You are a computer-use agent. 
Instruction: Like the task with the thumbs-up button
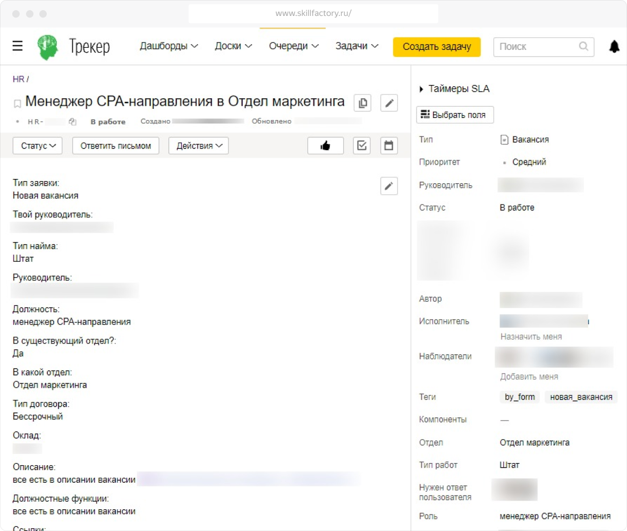tap(325, 145)
